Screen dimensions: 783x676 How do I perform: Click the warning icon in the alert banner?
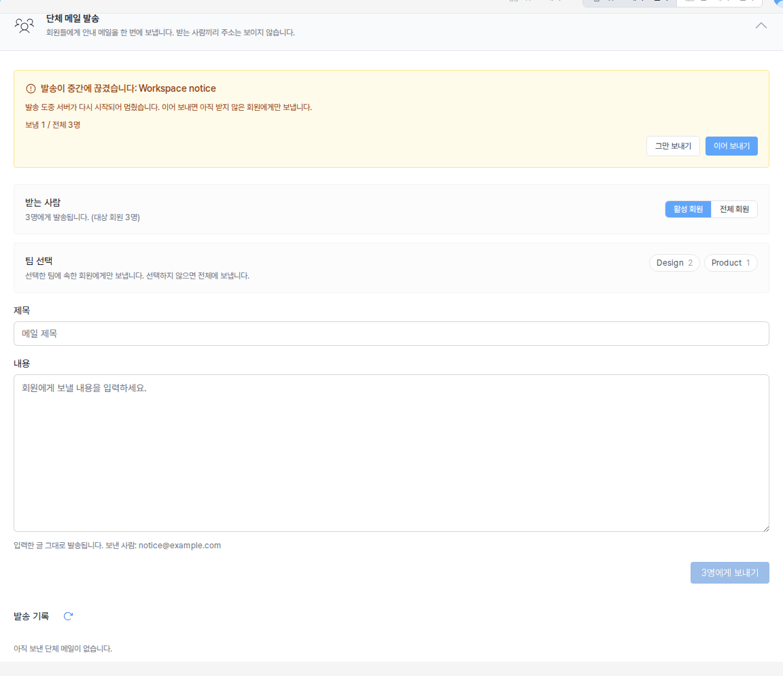31,89
